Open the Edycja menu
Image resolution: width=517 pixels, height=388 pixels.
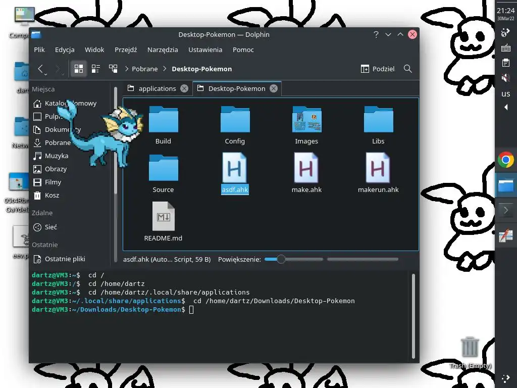[65, 50]
